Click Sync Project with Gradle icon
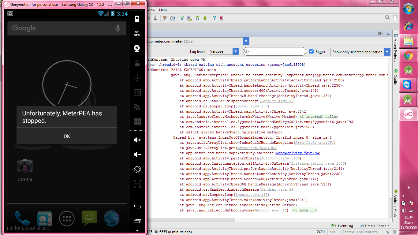The image size is (418, 235). click(182, 18)
